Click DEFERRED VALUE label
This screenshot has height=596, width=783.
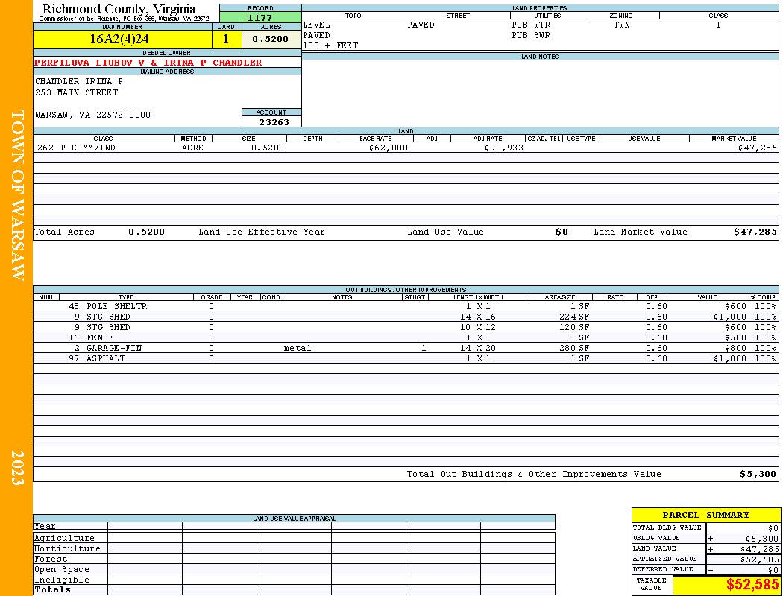(663, 570)
